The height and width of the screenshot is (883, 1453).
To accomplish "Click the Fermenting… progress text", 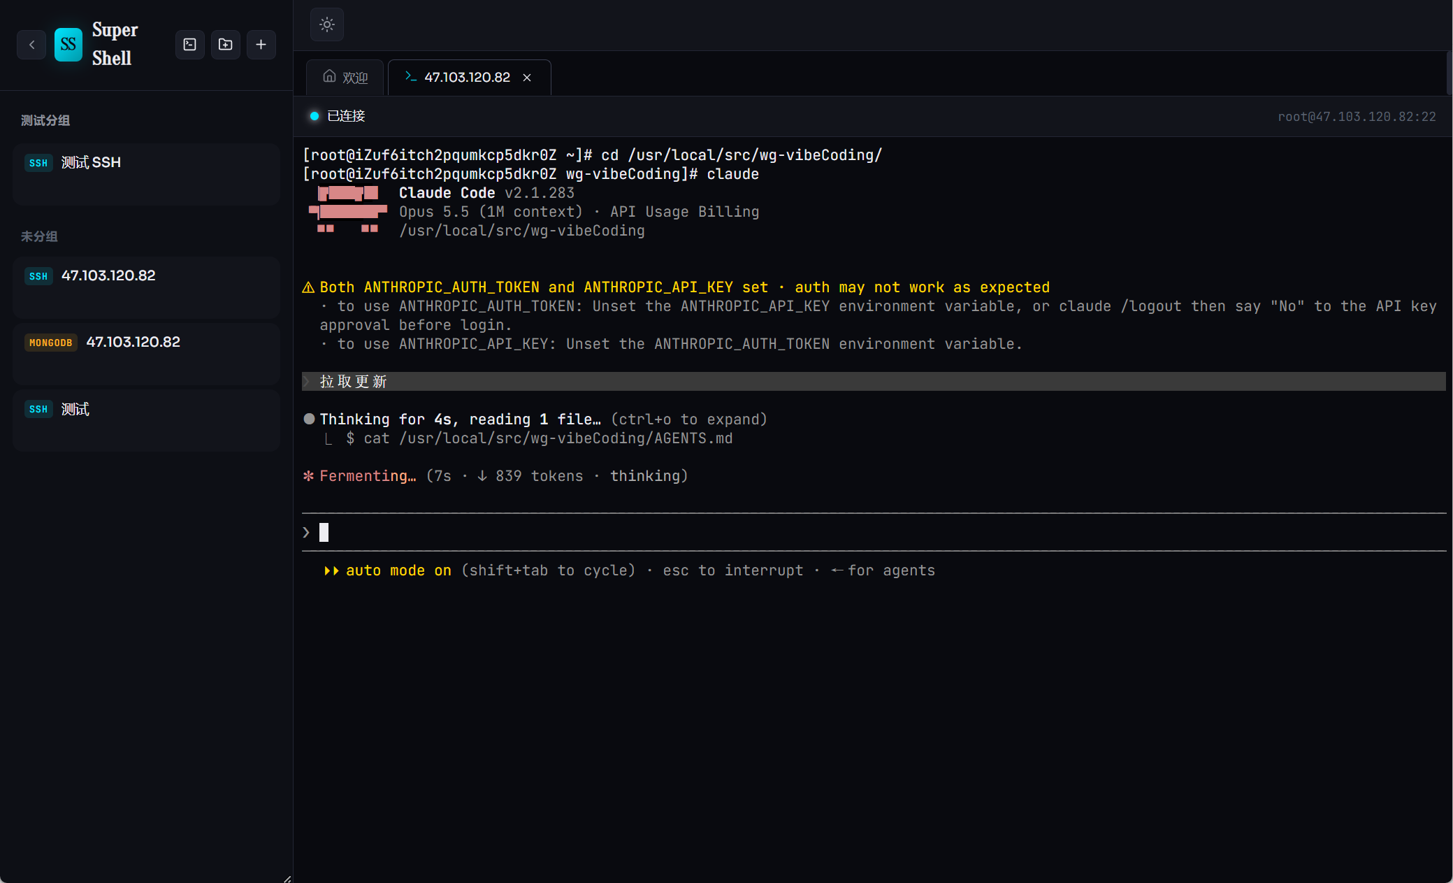I will tap(368, 476).
